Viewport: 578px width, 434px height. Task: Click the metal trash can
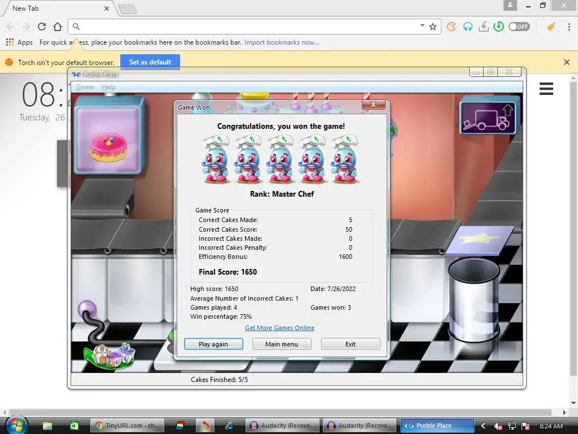point(474,300)
